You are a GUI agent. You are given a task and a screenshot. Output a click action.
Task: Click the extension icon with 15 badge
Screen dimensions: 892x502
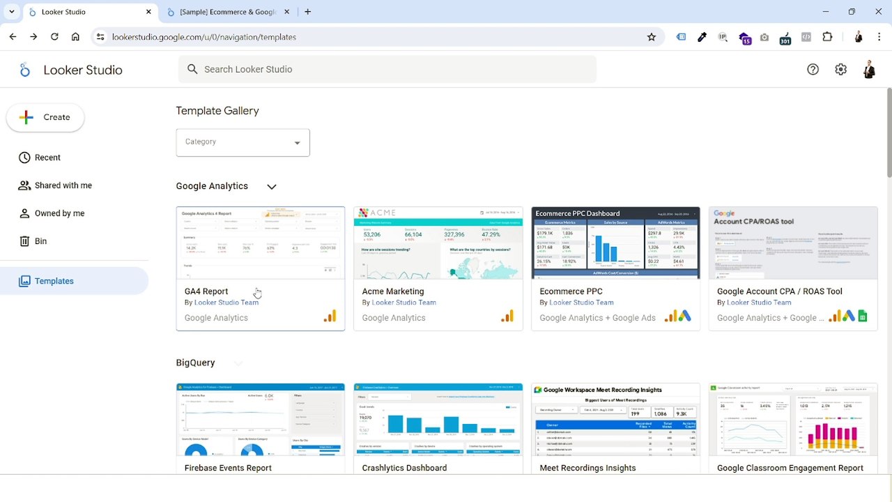[744, 38]
